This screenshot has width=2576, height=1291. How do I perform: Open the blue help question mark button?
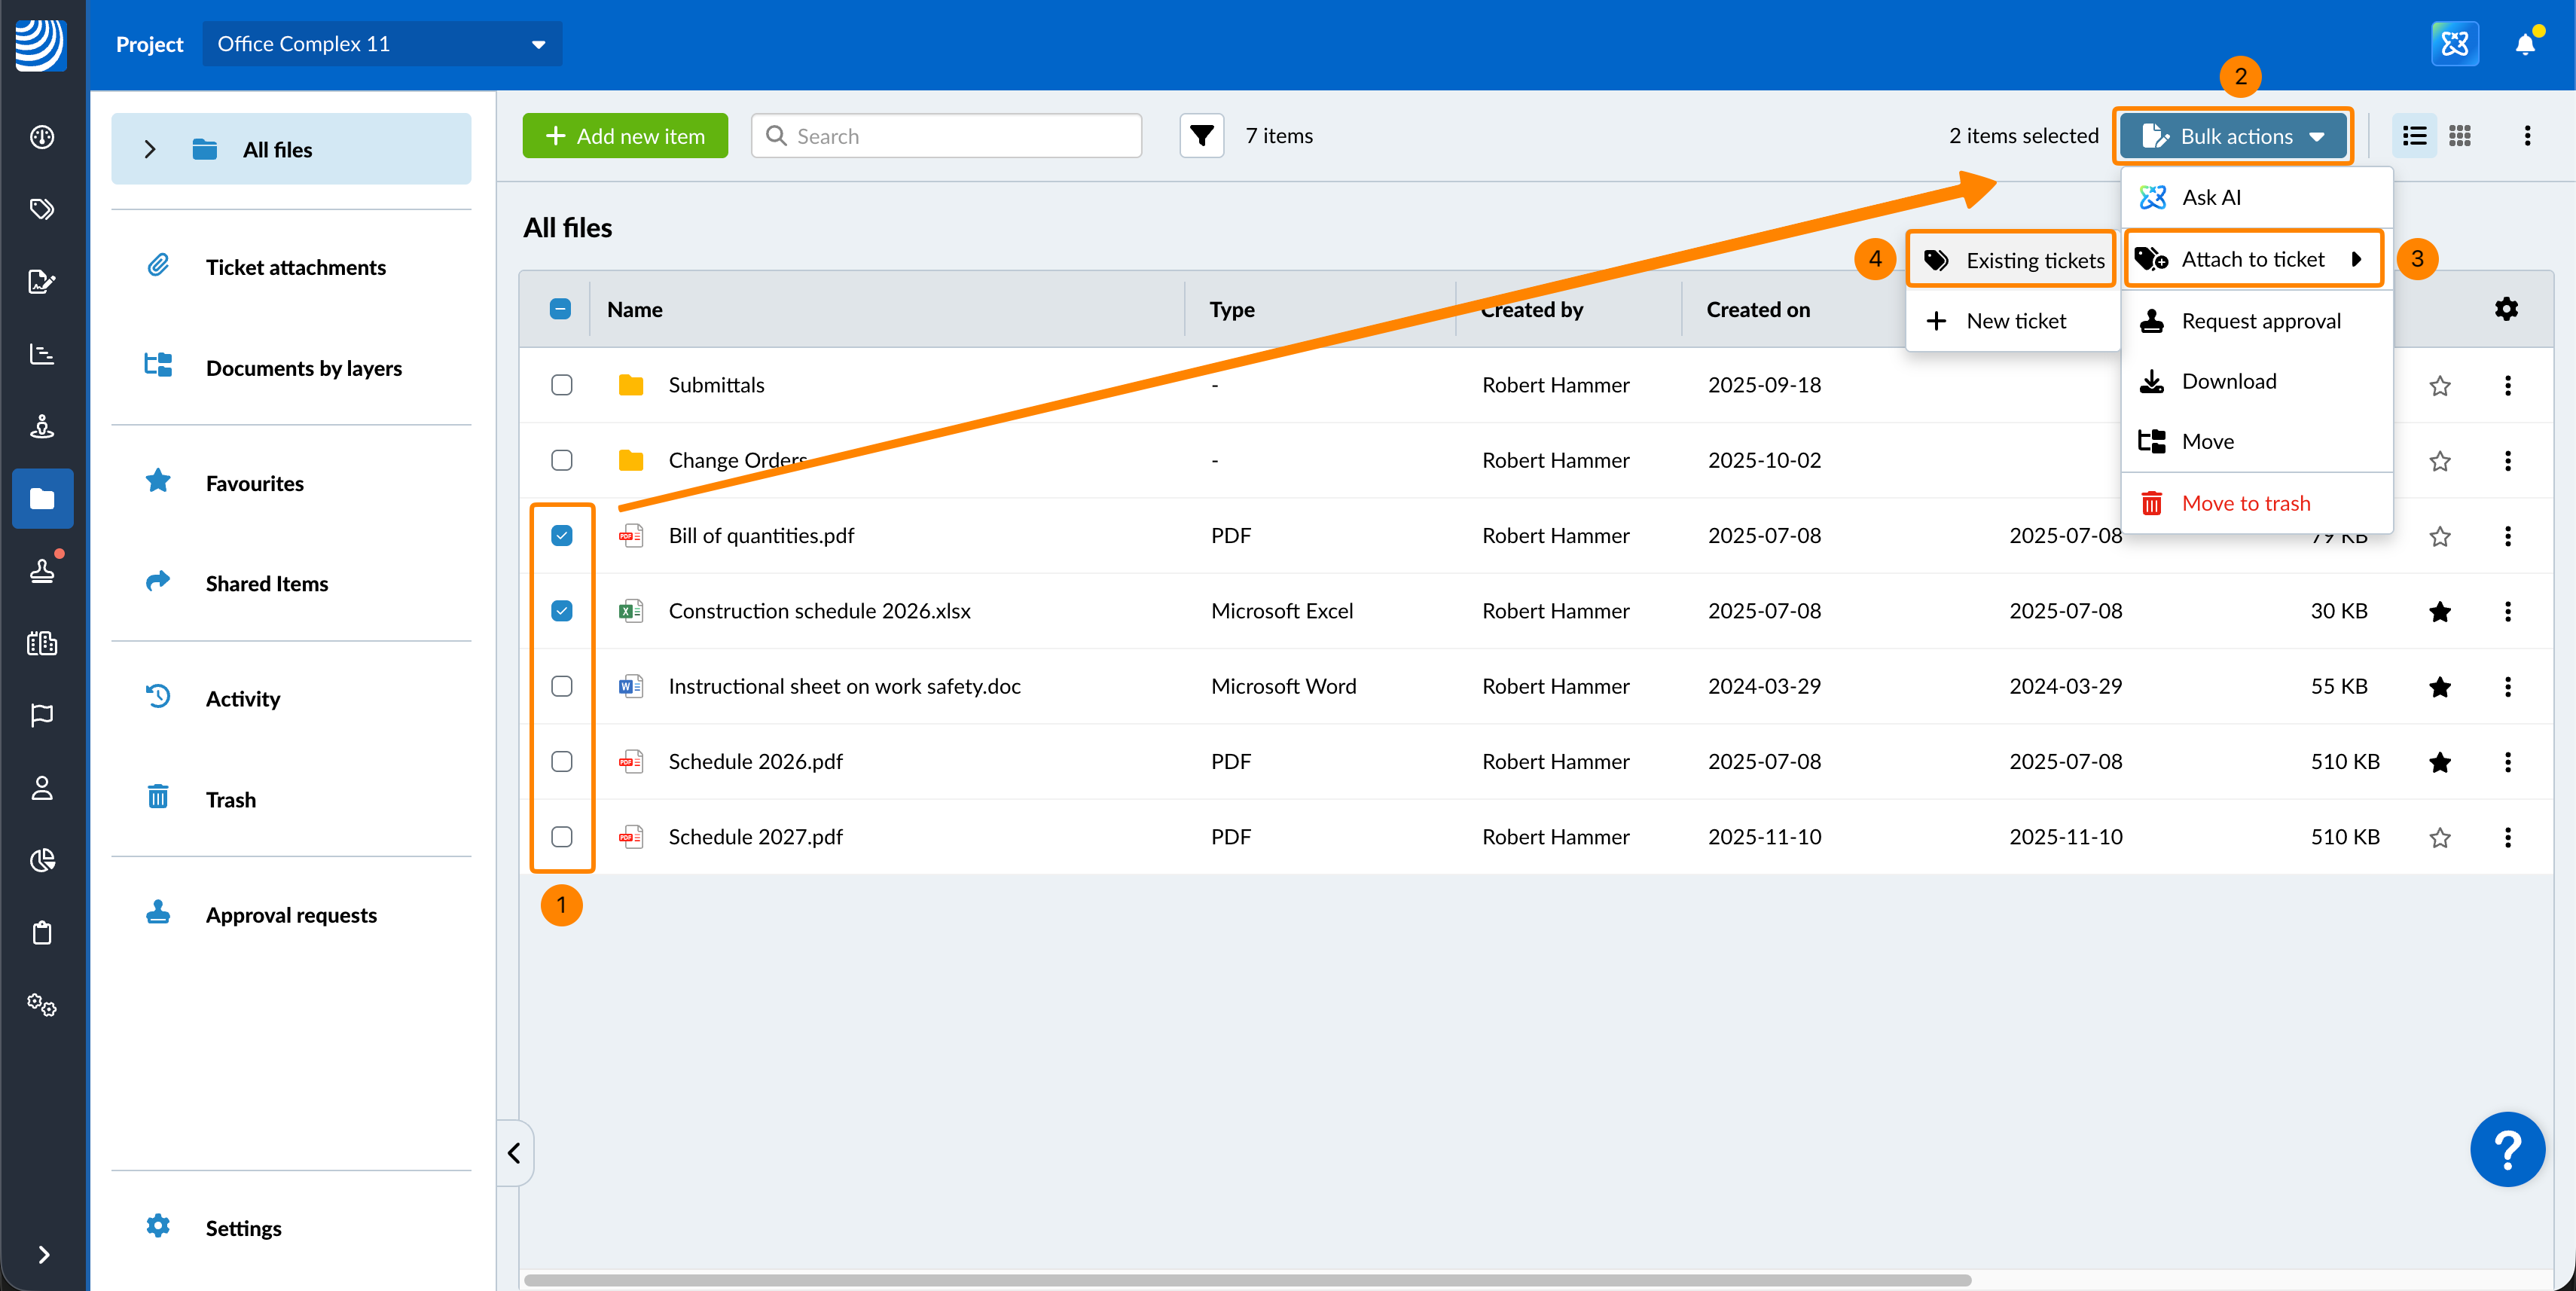click(x=2507, y=1149)
